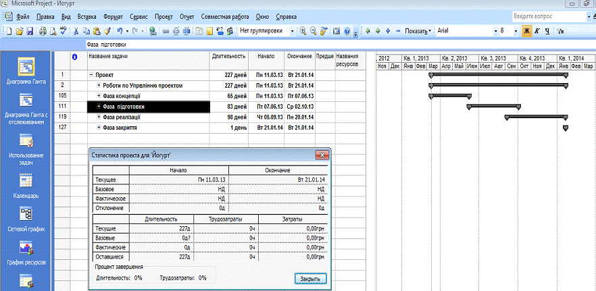Toggle Italic formatting button
This screenshot has height=291, width=596.
click(x=537, y=31)
